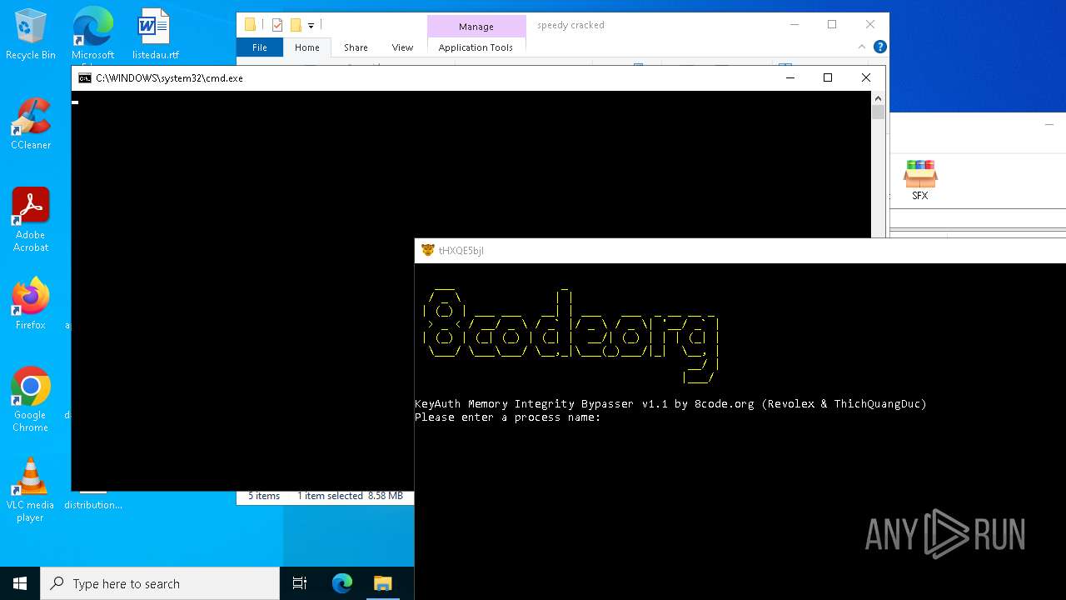This screenshot has height=600, width=1066.
Task: Click the Properties quick access icon in Explorer
Action: click(x=277, y=25)
